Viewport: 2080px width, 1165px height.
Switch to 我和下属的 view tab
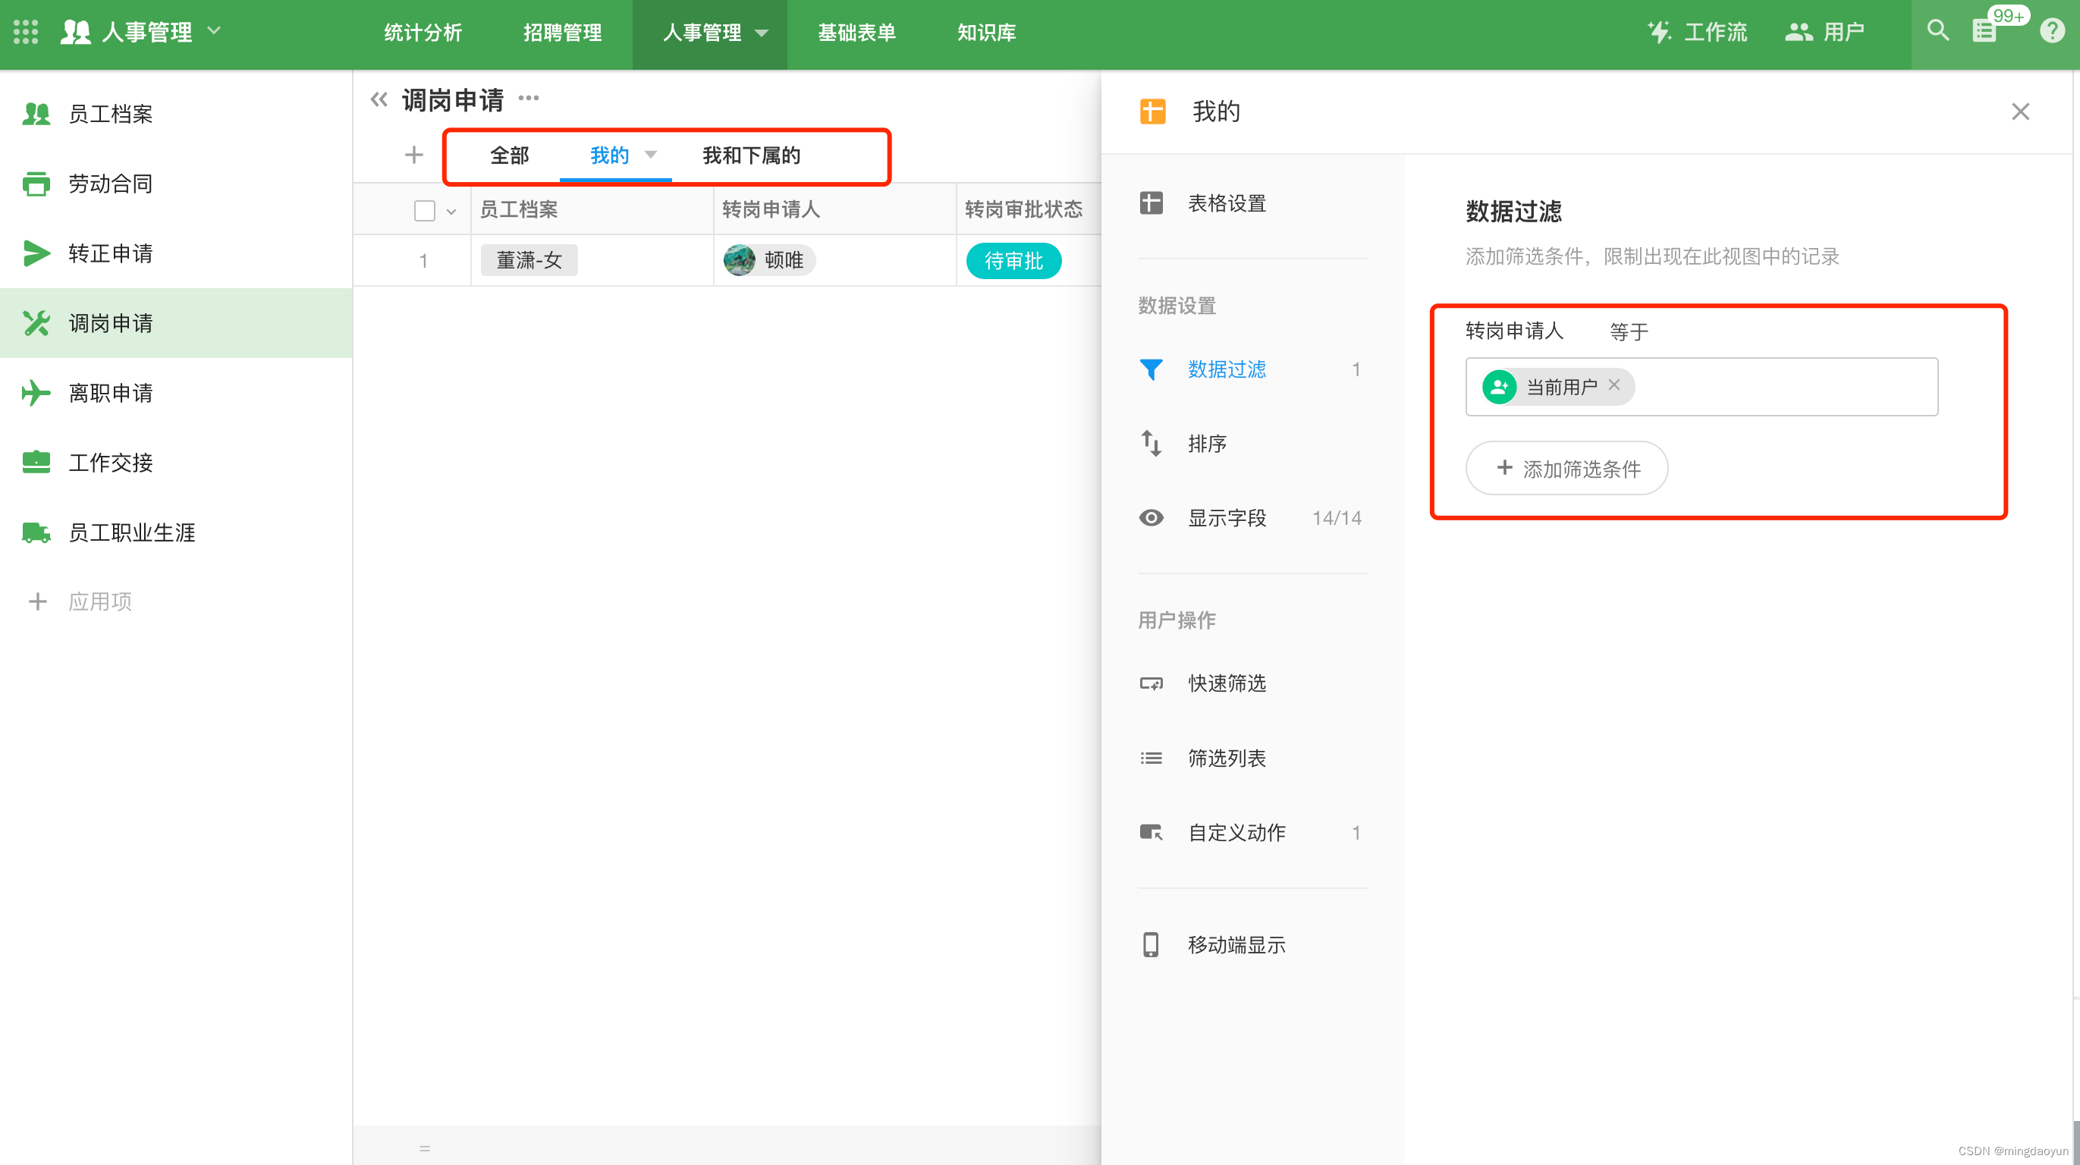pyautogui.click(x=750, y=155)
